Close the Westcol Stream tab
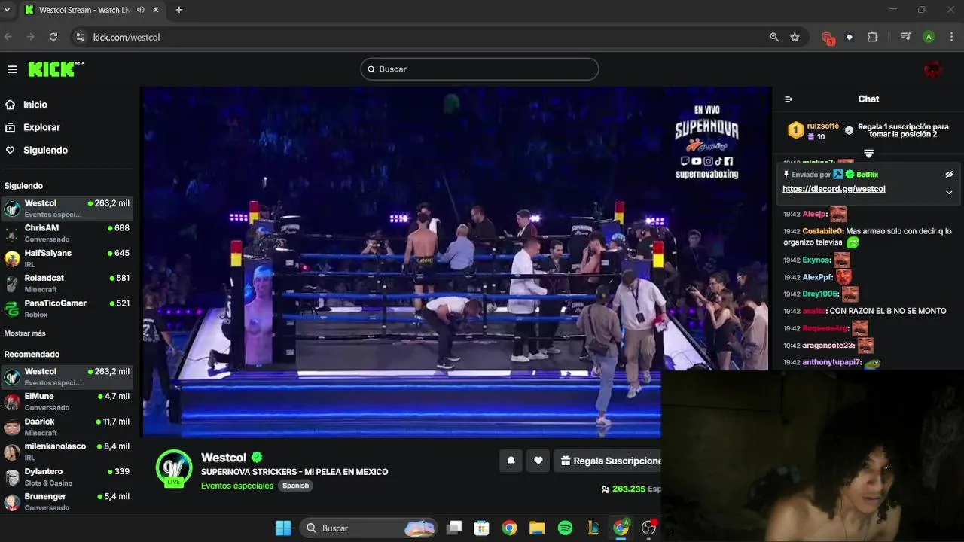964x542 pixels. pyautogui.click(x=156, y=10)
